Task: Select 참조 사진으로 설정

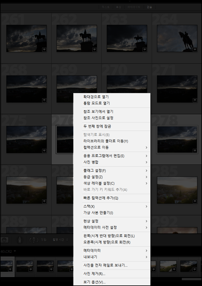Action: click(x=112, y=118)
